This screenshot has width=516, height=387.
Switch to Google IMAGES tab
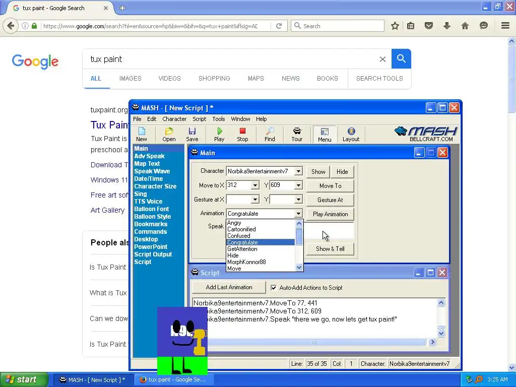[131, 78]
